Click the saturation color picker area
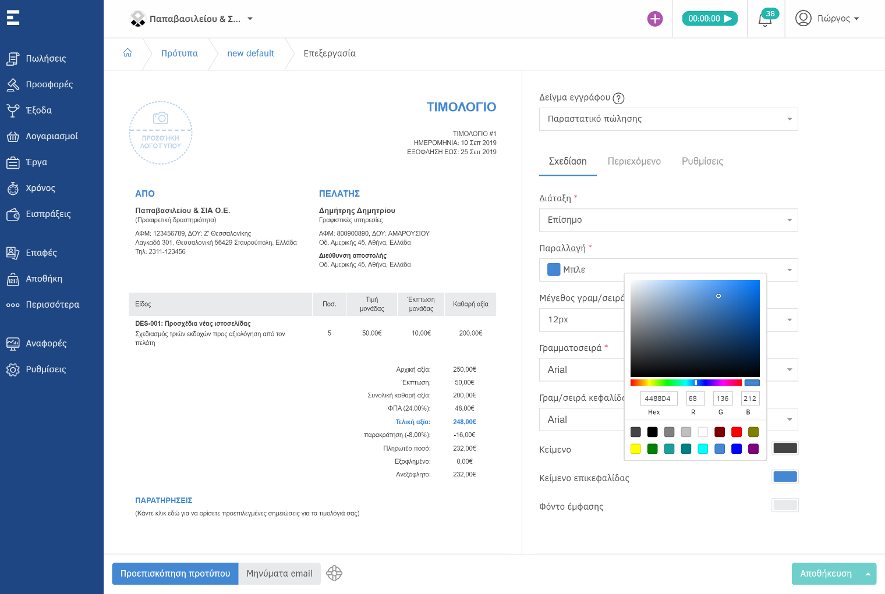 point(695,328)
